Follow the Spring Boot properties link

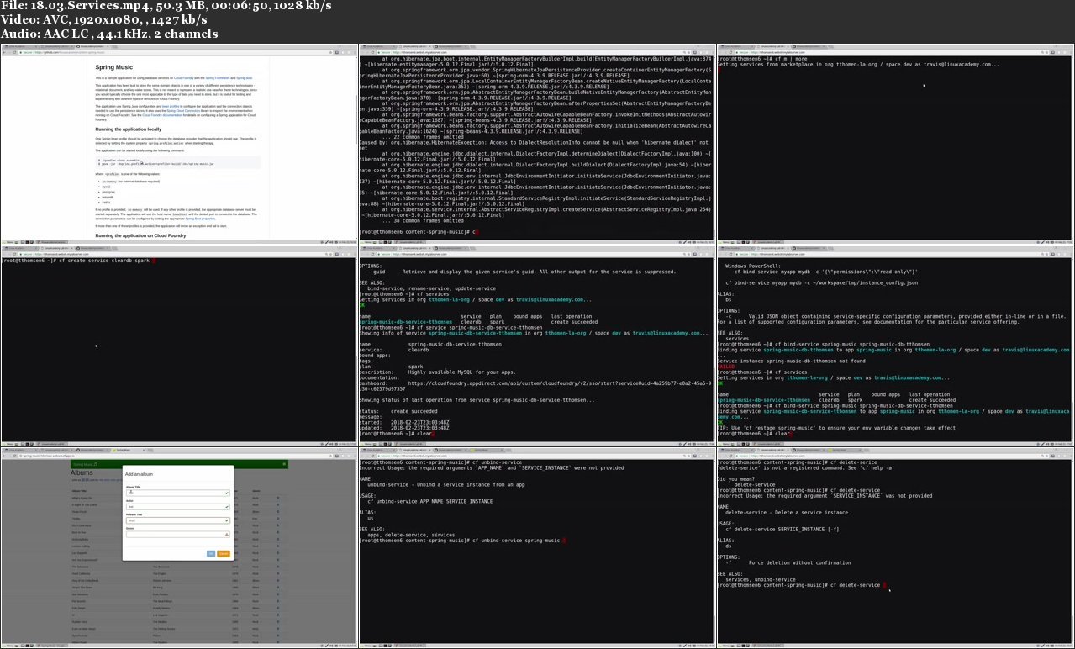[200, 219]
